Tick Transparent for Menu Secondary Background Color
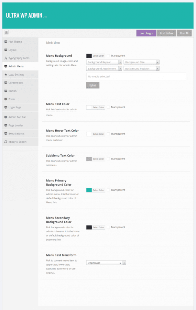The height and width of the screenshot is (310, 196). pos(108,228)
